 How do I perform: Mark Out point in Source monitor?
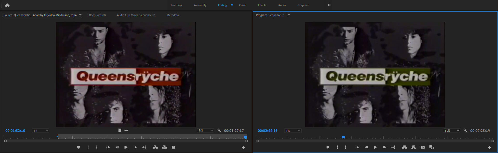[x=96, y=147]
